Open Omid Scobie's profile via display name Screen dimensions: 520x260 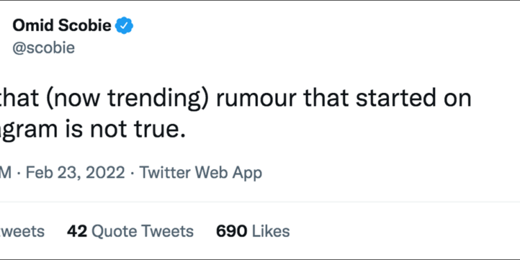tap(62, 26)
